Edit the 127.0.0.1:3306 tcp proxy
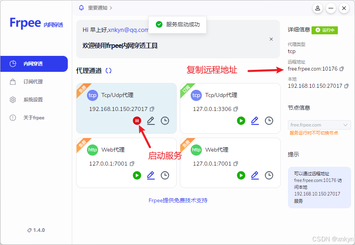The image size is (355, 245). (x=255, y=121)
